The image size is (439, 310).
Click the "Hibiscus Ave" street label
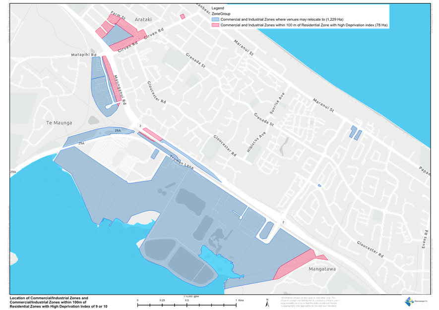click(x=256, y=142)
